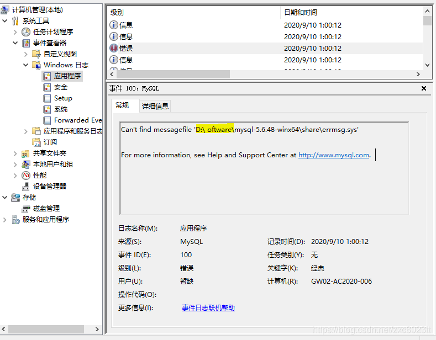
Task: Click the MySQL source value
Action: click(192, 242)
